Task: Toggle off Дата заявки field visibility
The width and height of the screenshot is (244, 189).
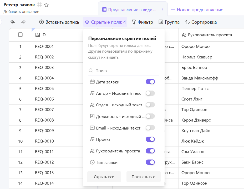Action: point(150,82)
